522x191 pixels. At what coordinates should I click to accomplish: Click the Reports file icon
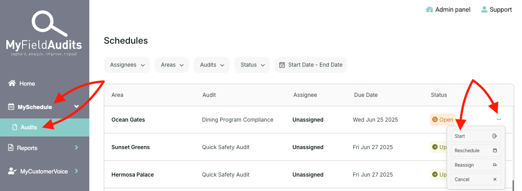click(x=11, y=147)
